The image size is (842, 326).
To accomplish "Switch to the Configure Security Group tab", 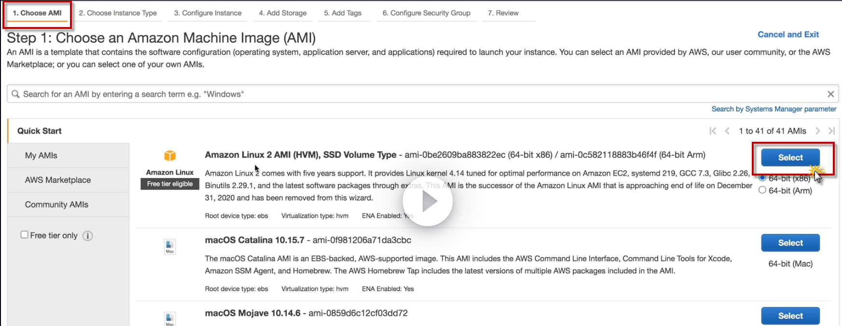I will click(x=426, y=13).
